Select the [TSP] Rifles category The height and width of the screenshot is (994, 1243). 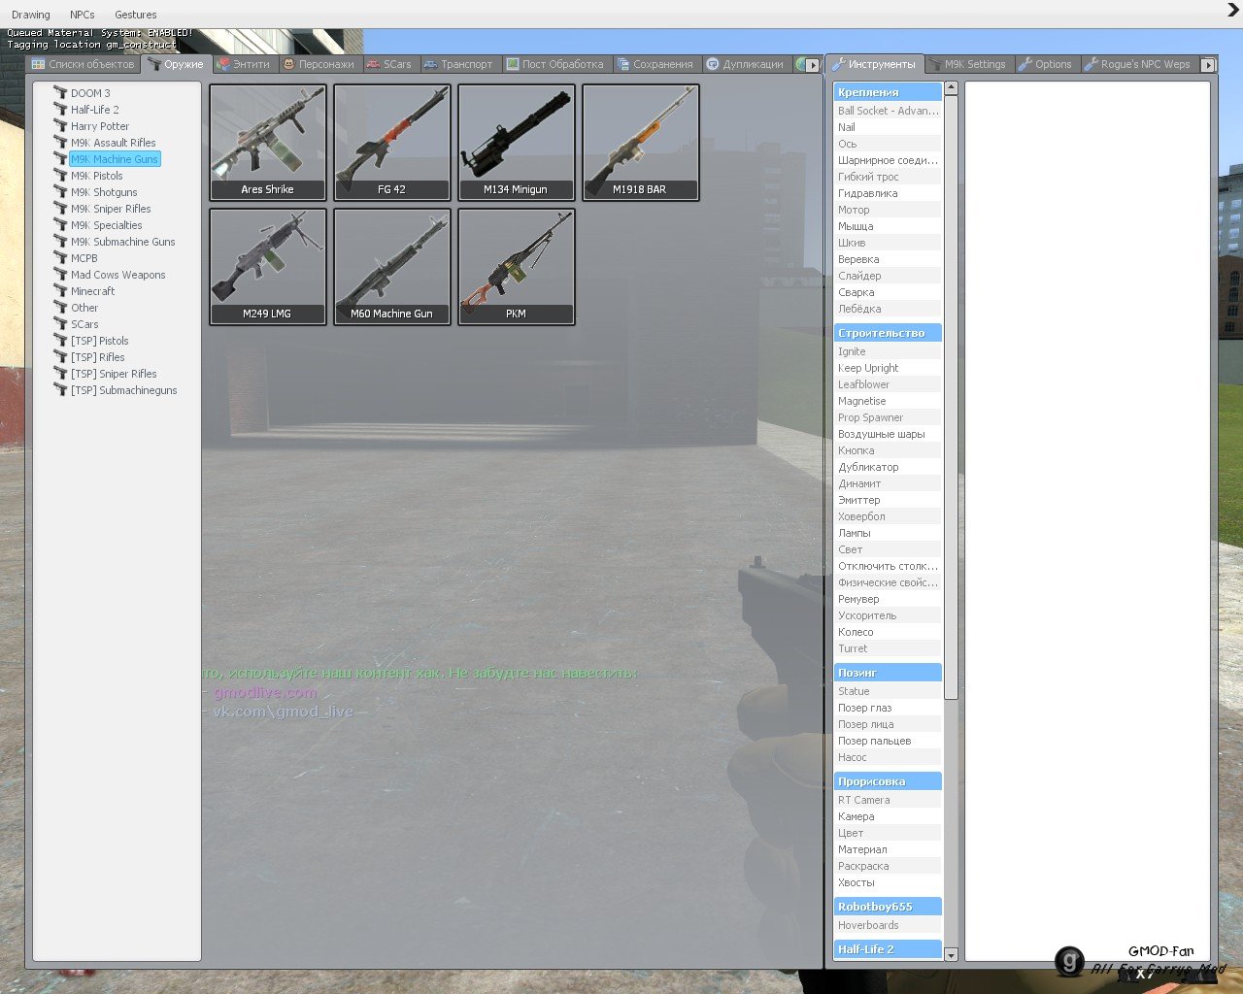97,357
